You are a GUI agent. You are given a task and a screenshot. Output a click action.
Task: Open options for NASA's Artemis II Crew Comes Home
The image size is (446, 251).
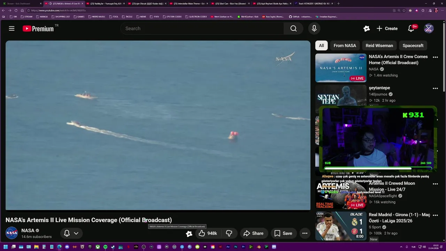(435, 57)
